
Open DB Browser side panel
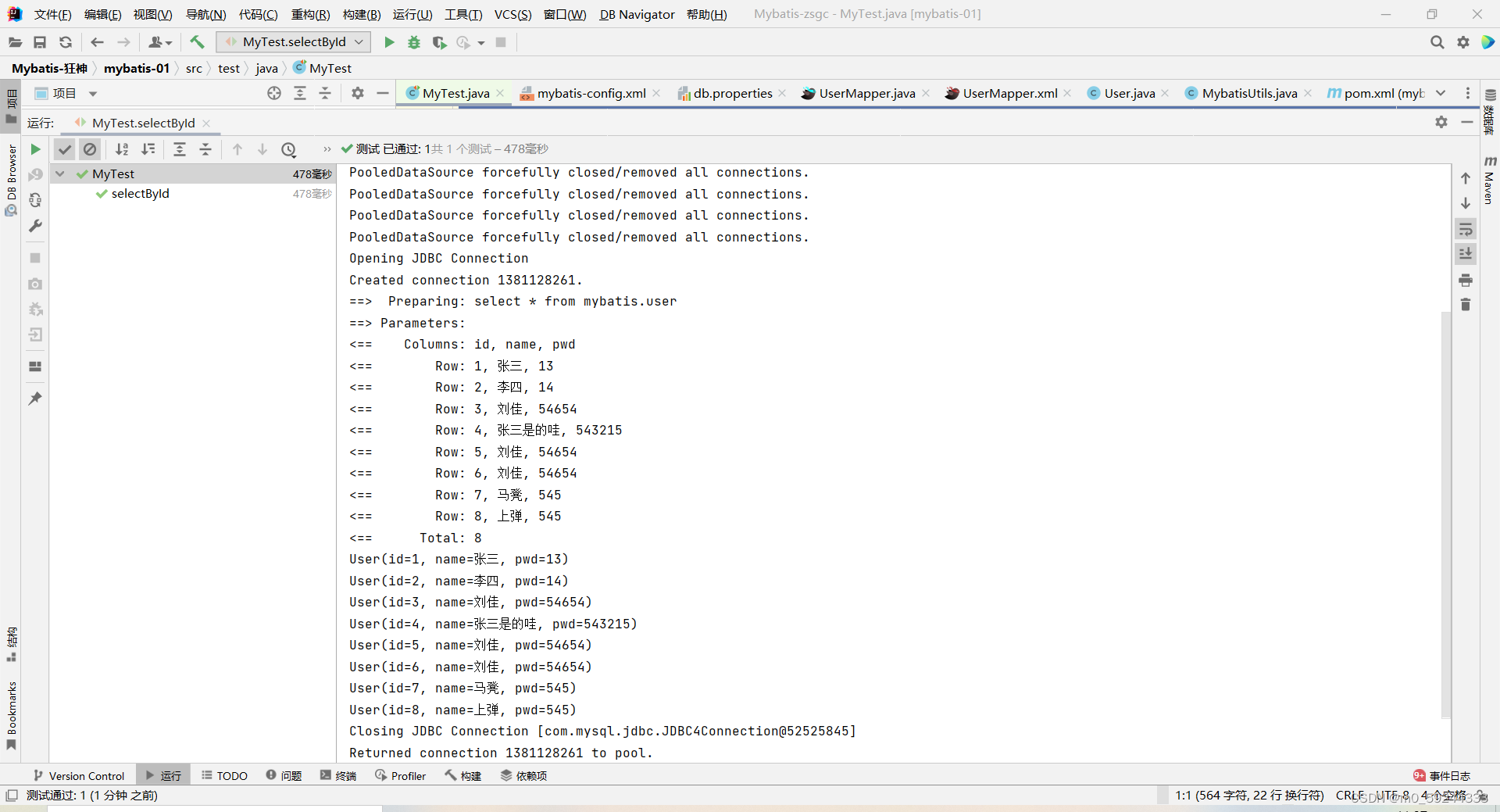click(x=11, y=181)
